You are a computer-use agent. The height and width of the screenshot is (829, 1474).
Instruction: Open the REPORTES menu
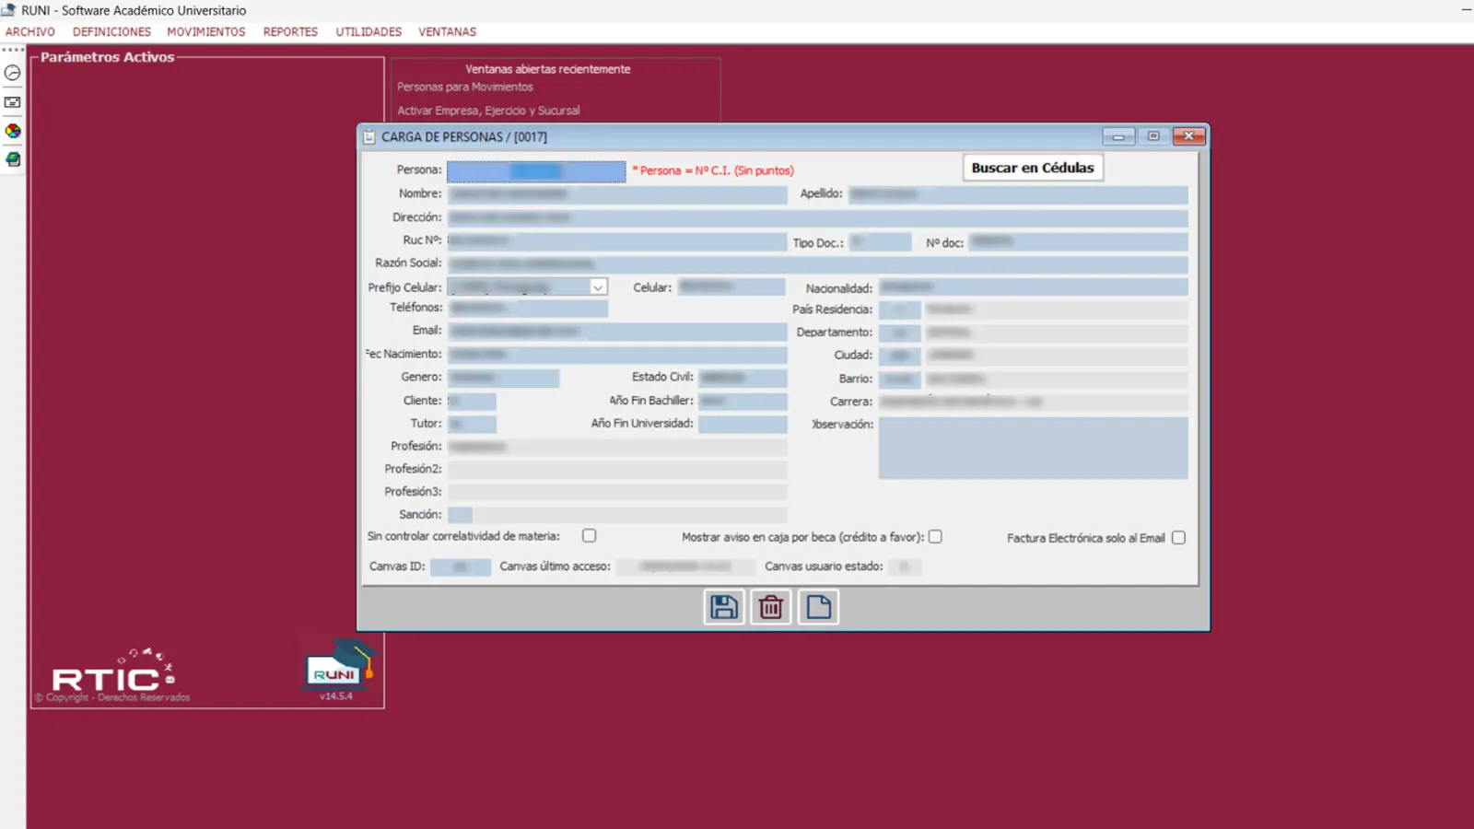point(290,31)
